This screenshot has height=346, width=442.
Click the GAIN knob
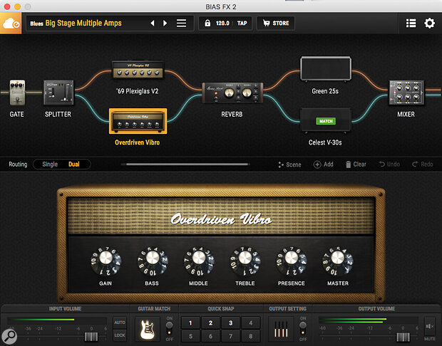[x=106, y=261]
